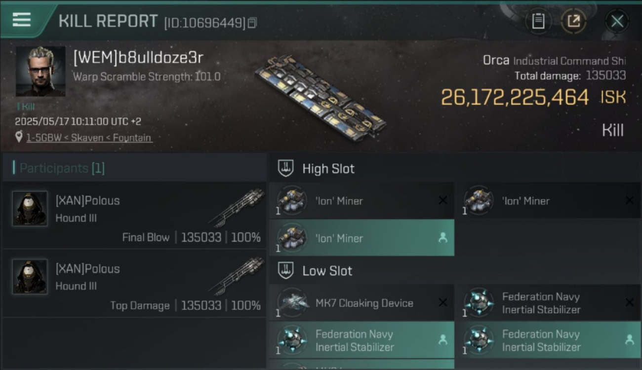The height and width of the screenshot is (370, 642).
Task: Close the kill report panel
Action: coord(617,21)
